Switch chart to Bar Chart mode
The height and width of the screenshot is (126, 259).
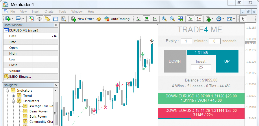pyautogui.click(x=138, y=19)
